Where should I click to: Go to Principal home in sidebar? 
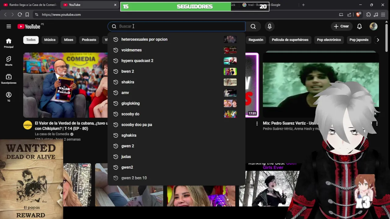(9, 43)
